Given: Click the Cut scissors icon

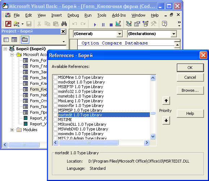Looking at the screenshot, I should point(39,24).
